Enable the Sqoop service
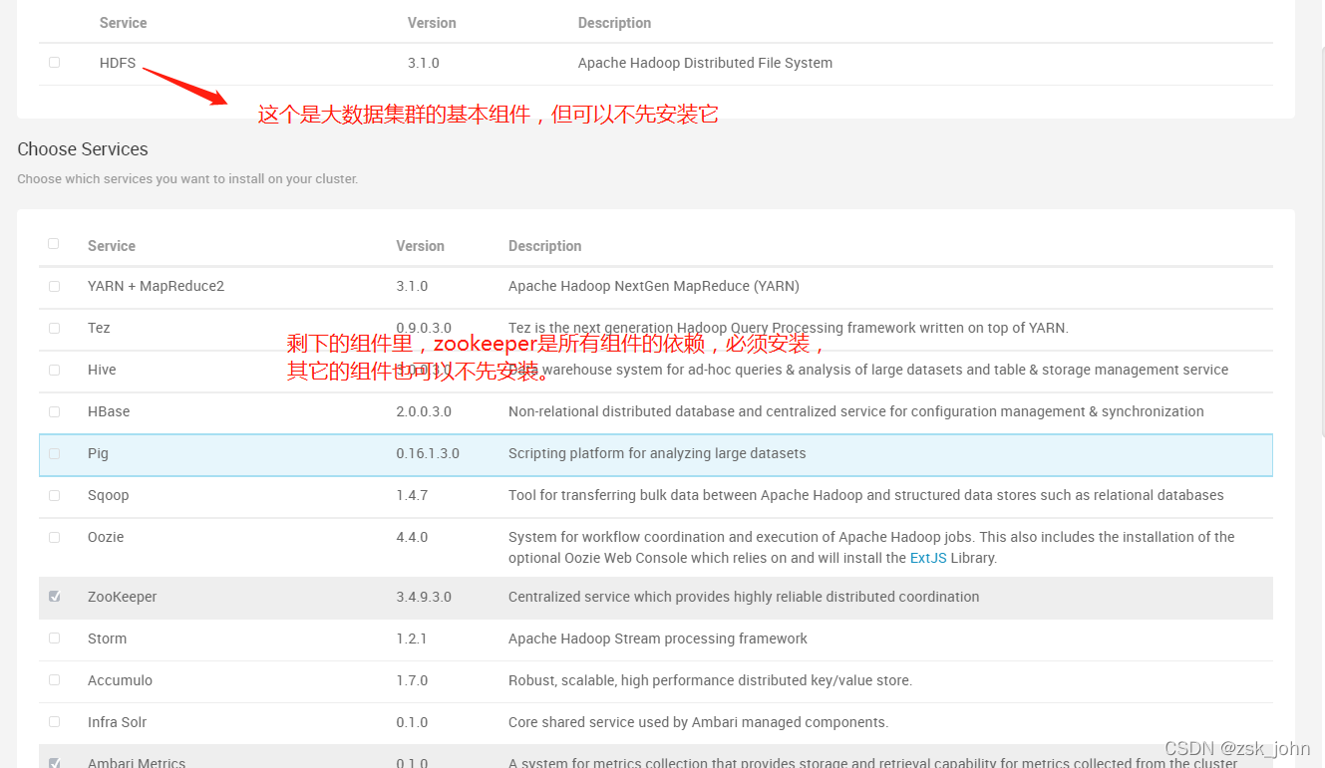 click(54, 495)
